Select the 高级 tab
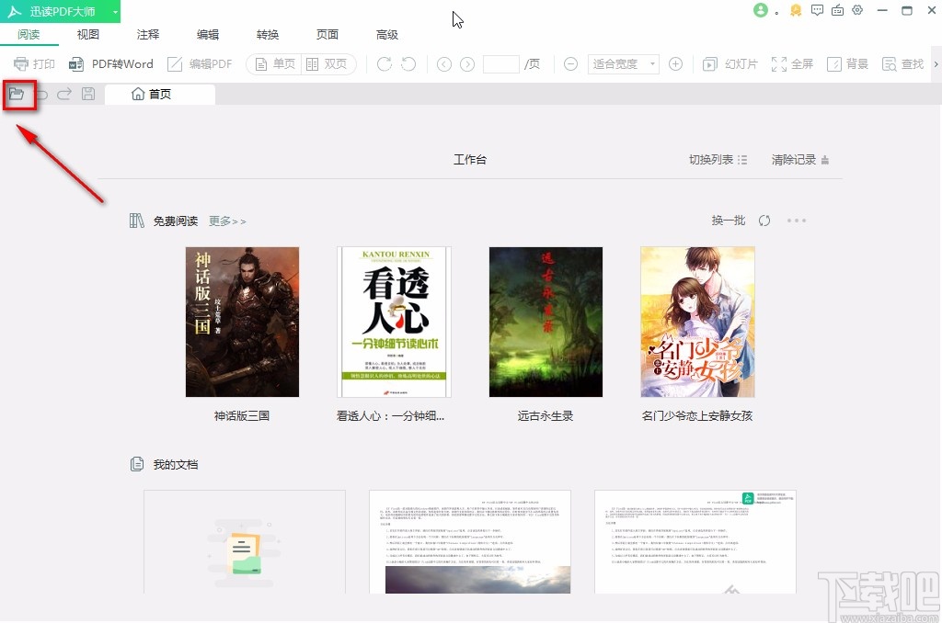942x623 pixels. point(387,34)
